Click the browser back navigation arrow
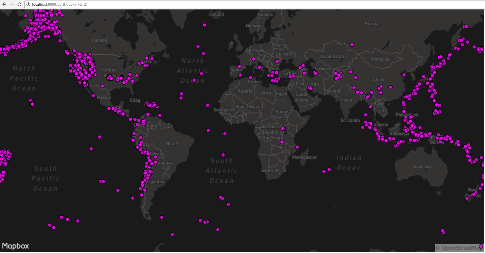The image size is (485, 253). click(x=4, y=5)
